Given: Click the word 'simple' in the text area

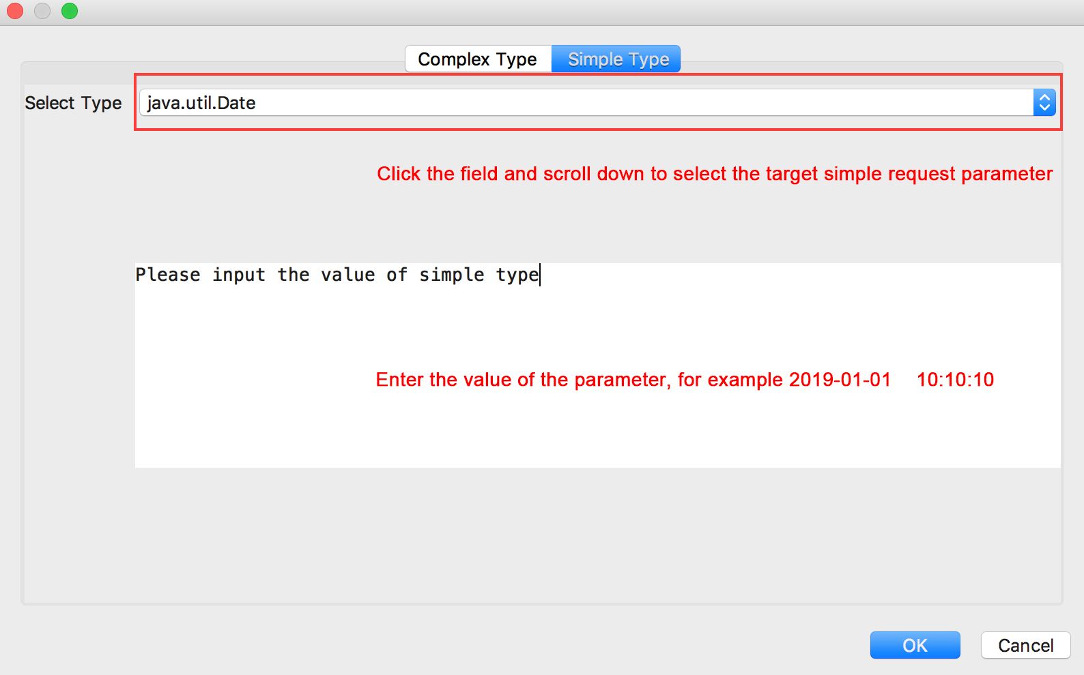Looking at the screenshot, I should (451, 275).
